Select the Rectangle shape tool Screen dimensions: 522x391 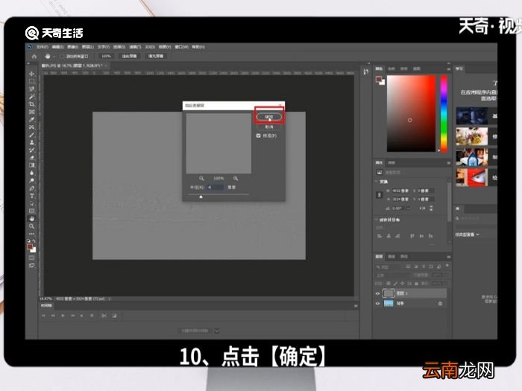tap(31, 211)
